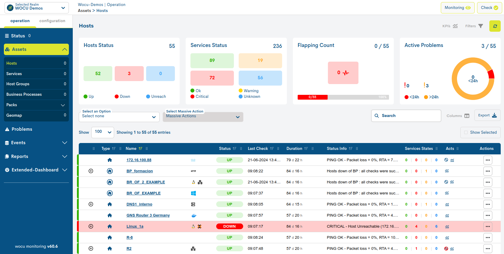Open the 172.16.100.88 host link

click(x=139, y=160)
